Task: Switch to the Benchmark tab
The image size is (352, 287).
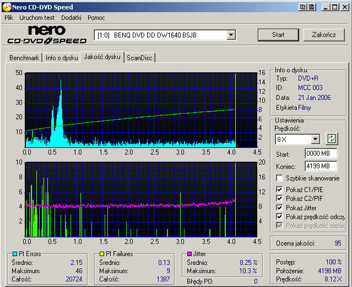Action: 24,58
